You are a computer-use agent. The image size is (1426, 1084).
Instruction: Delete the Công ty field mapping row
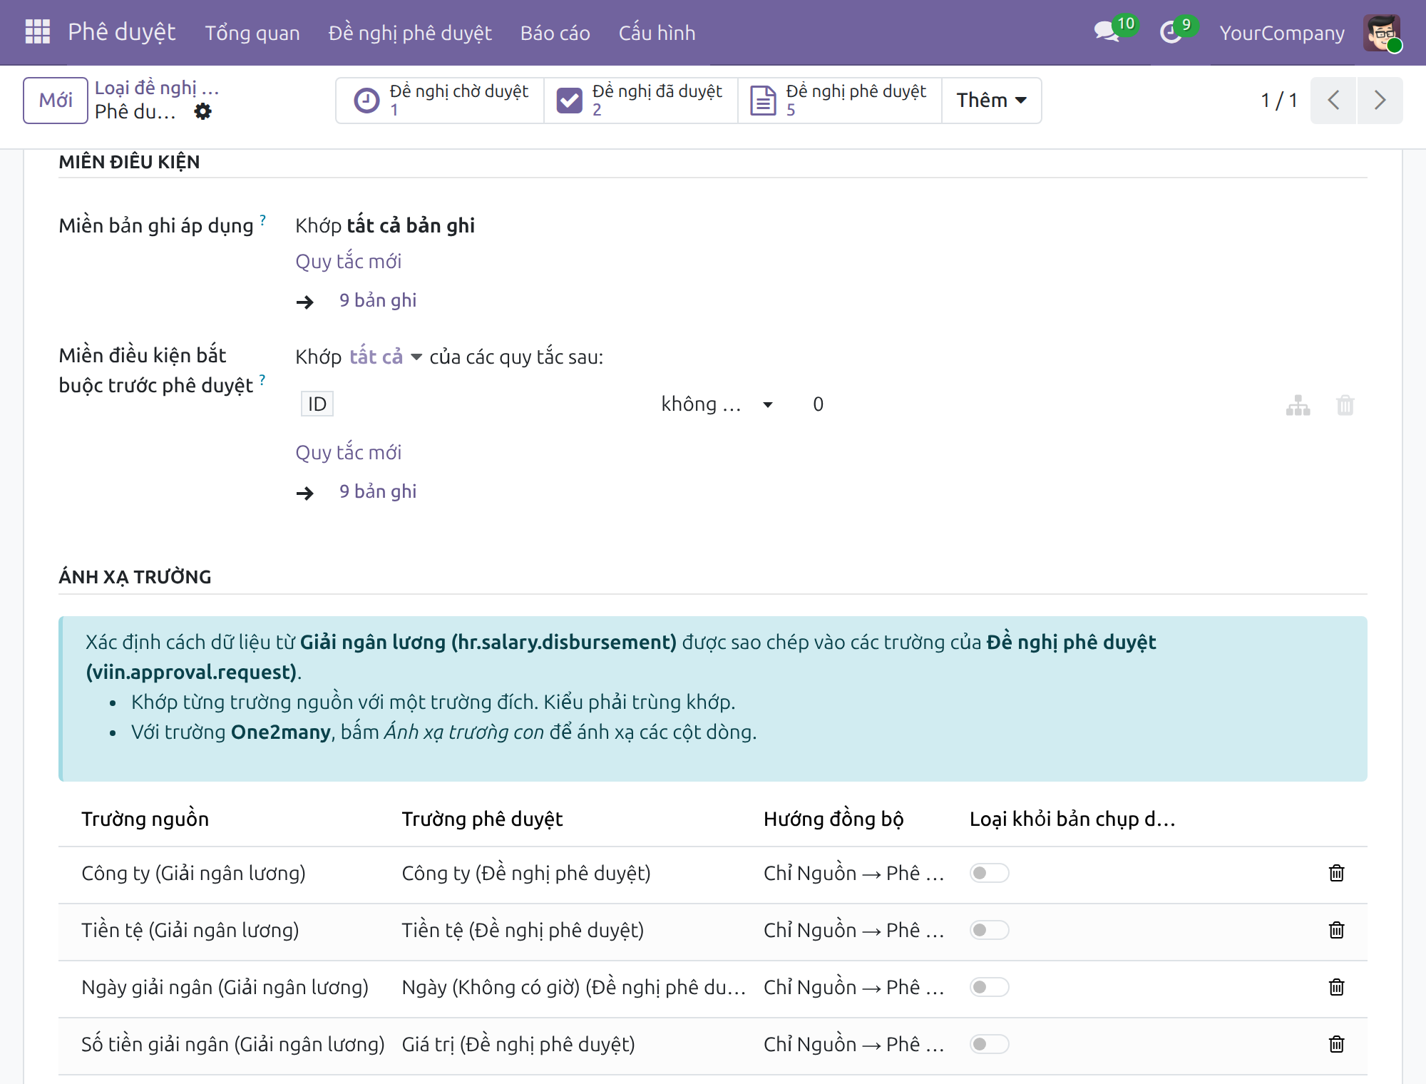click(1336, 873)
